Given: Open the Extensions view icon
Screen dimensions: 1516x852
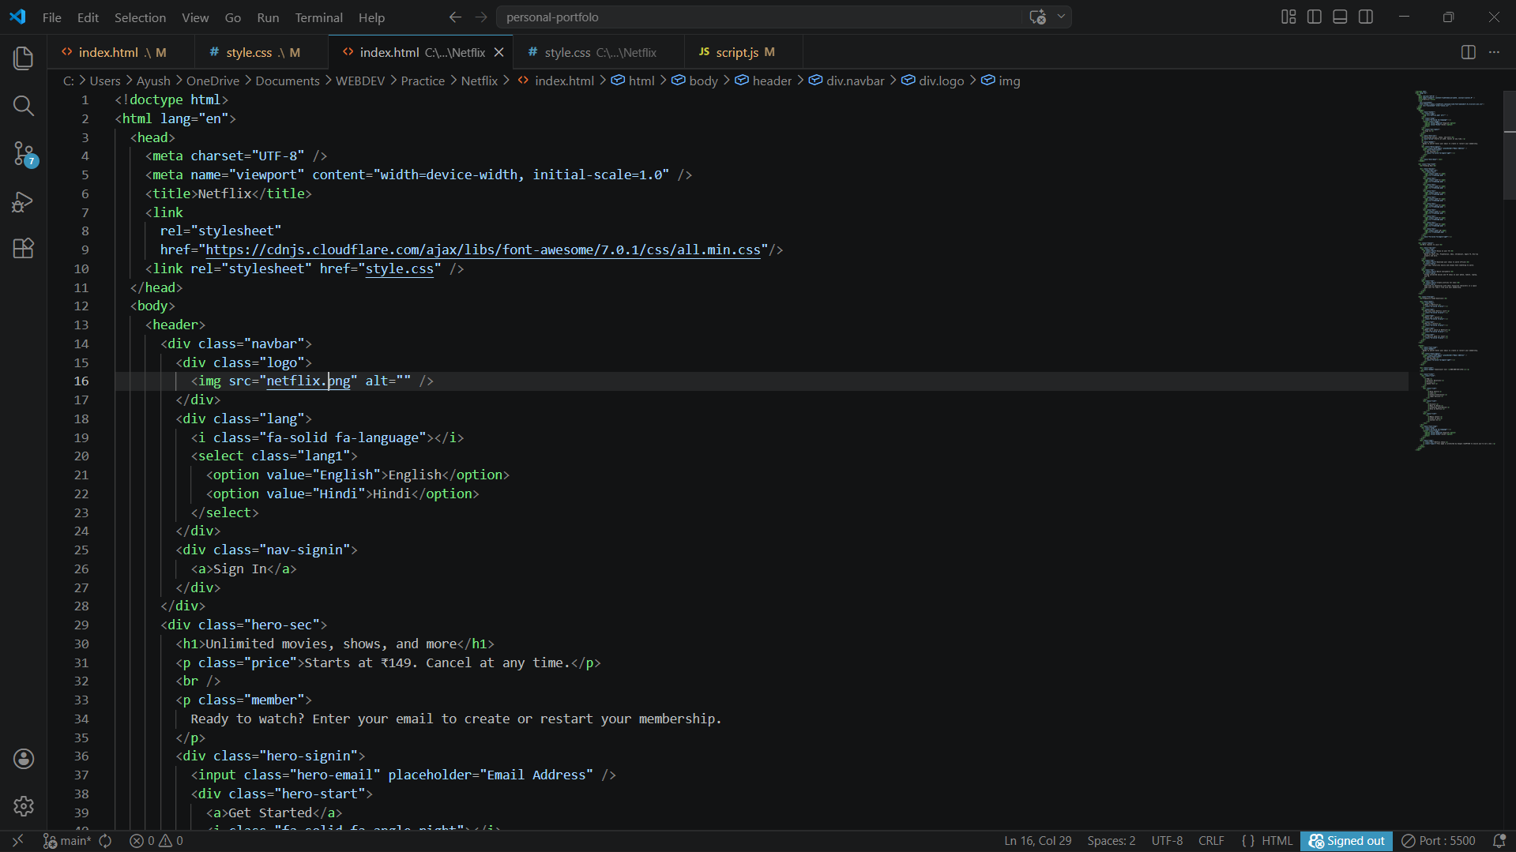Looking at the screenshot, I should tap(23, 249).
